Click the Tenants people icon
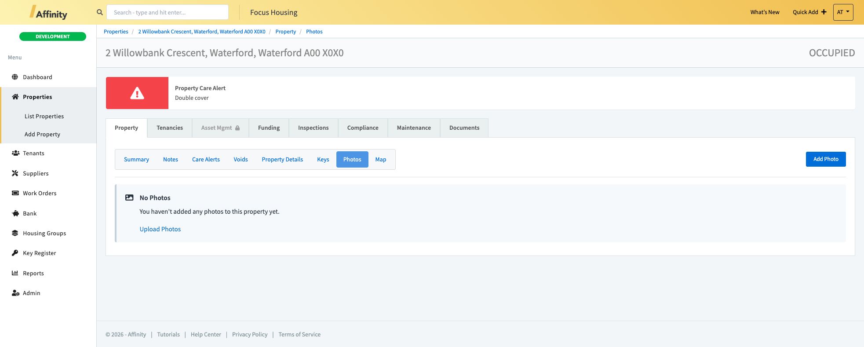864x347 pixels. tap(15, 153)
